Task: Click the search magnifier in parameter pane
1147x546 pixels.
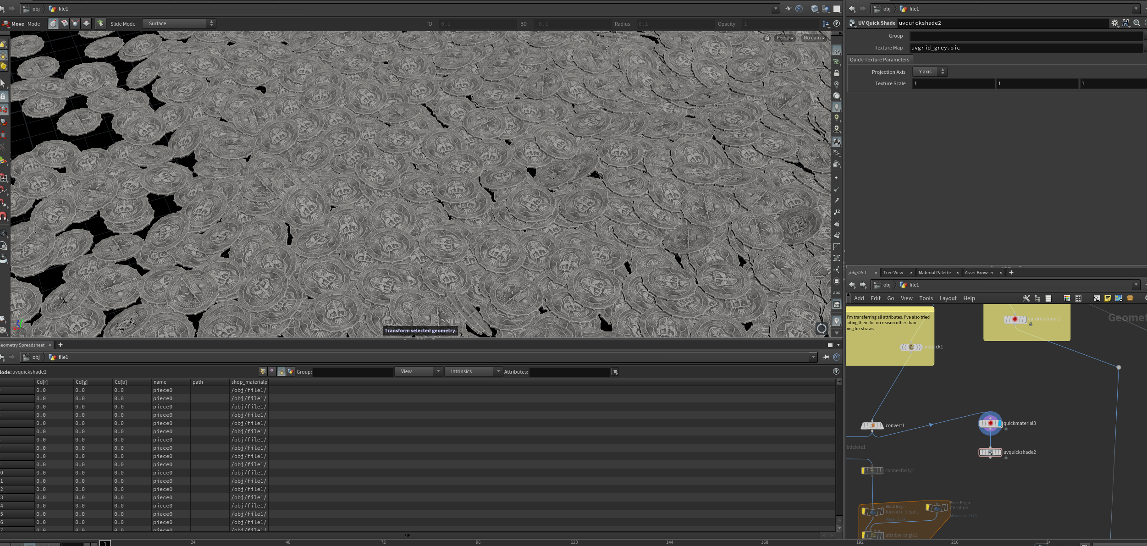Action: pyautogui.click(x=1136, y=23)
